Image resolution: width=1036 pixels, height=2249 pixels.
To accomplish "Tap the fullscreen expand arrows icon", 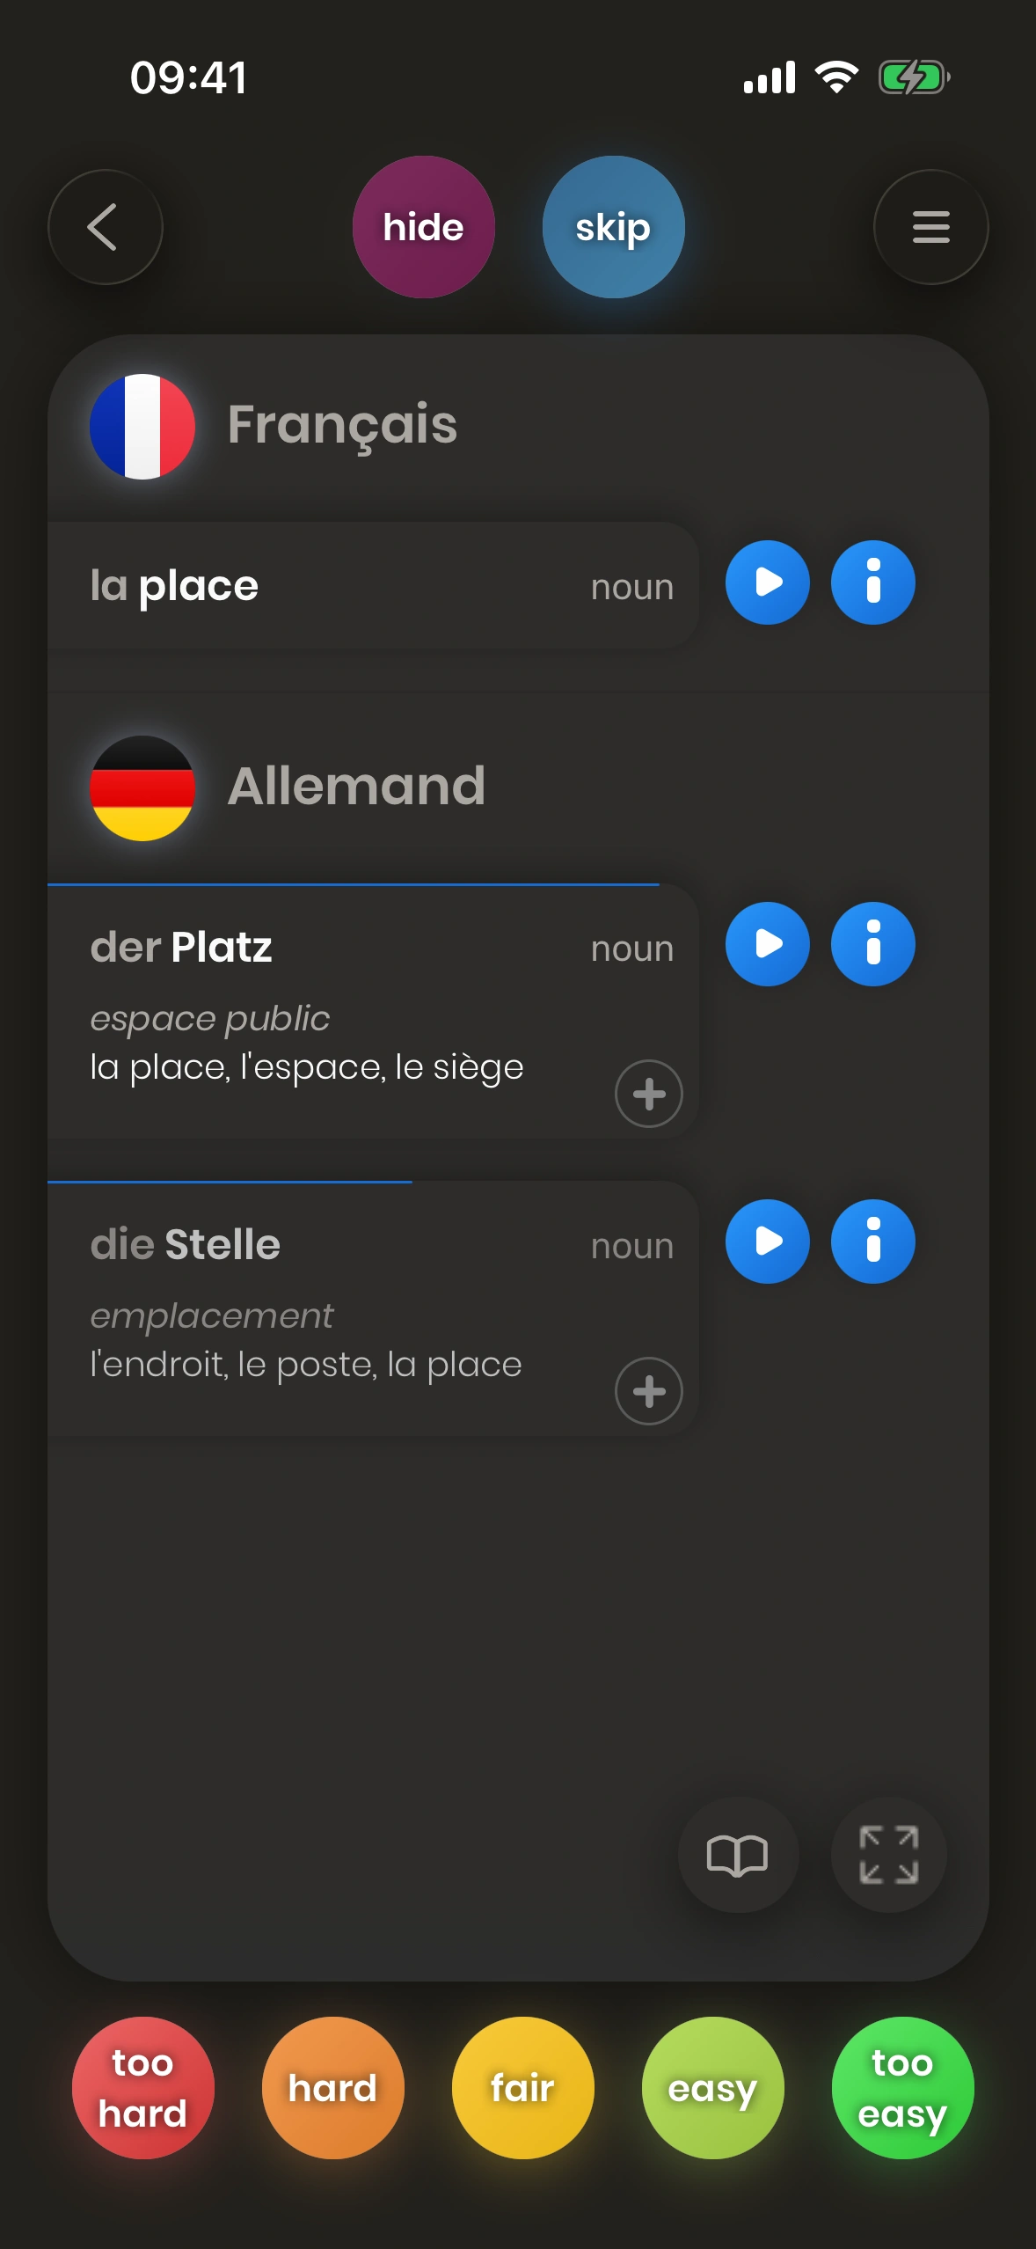I will click(x=888, y=1855).
